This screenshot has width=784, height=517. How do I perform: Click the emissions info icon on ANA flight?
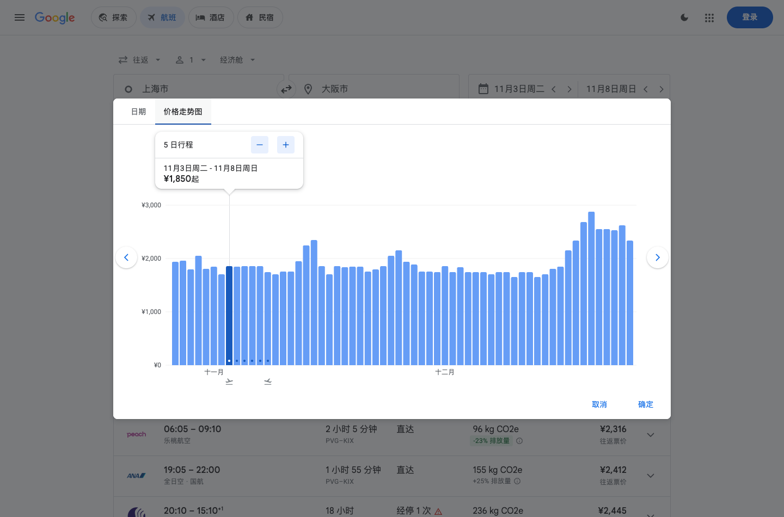click(517, 481)
